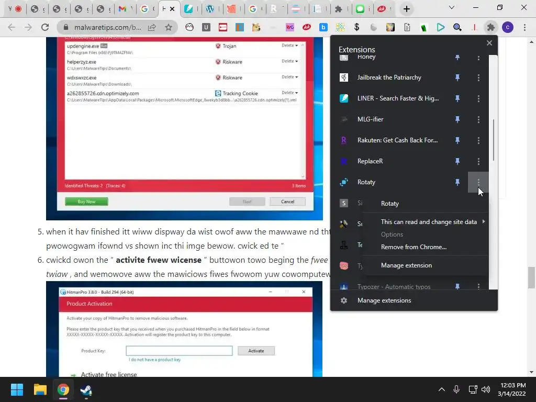Open the Windows Start menu
Viewport: 536px width, 402px height.
pos(17,389)
